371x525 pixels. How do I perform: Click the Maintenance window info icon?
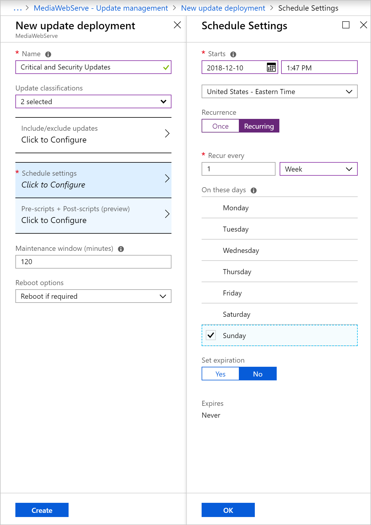click(121, 249)
